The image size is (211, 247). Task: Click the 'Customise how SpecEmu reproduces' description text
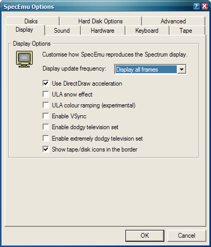click(x=115, y=54)
